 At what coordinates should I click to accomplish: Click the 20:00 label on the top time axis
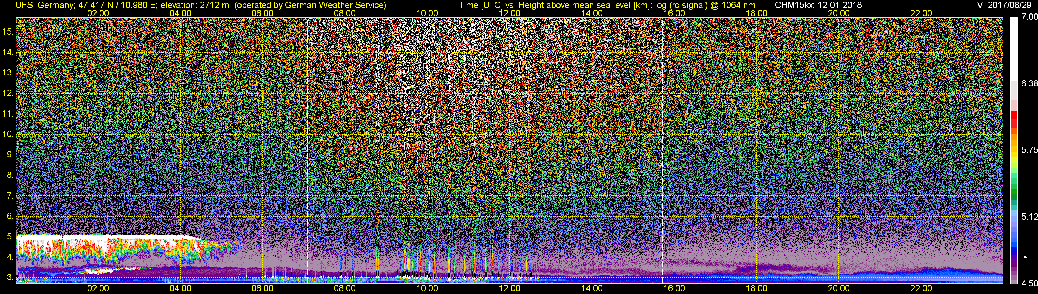[x=839, y=13]
